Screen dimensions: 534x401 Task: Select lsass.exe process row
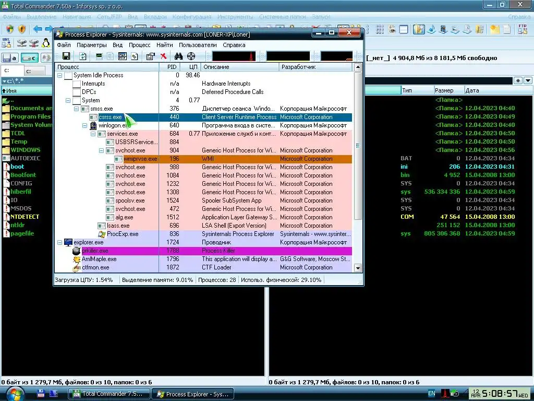click(203, 226)
